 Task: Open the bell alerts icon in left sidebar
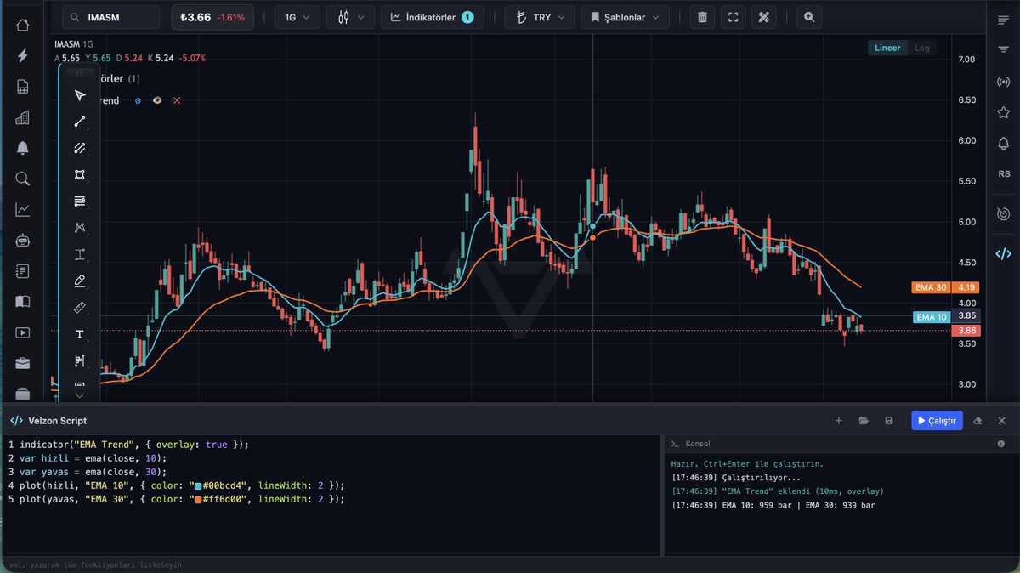(22, 148)
